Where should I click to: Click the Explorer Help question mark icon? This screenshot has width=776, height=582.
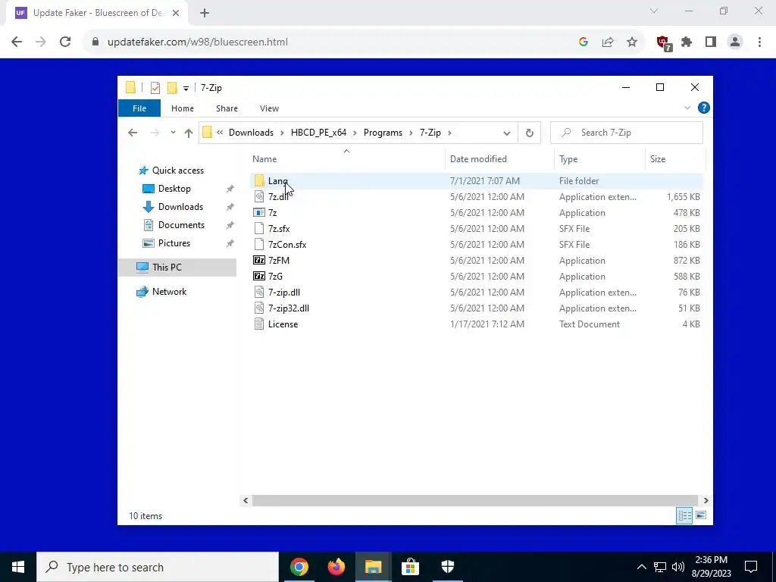point(704,108)
